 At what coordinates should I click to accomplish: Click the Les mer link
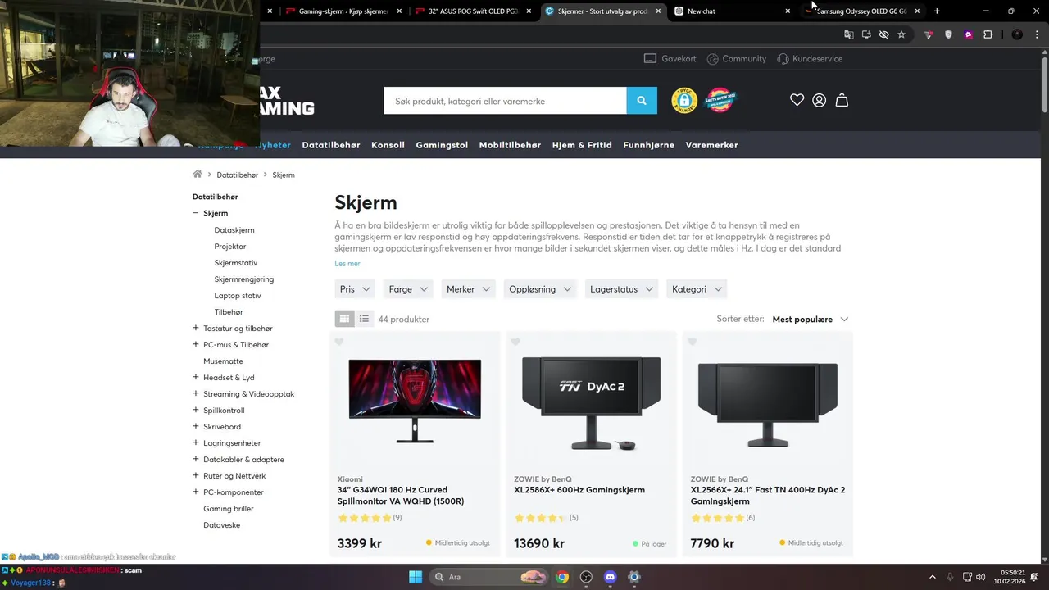coord(347,264)
